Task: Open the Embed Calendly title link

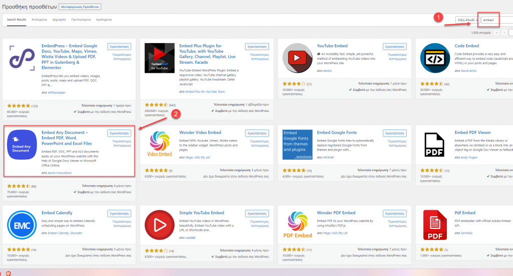Action: tap(57, 213)
